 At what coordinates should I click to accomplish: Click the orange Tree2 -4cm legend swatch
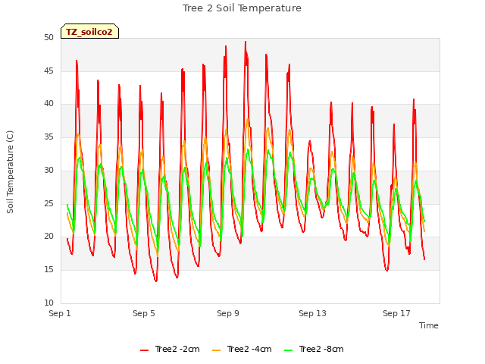(217, 350)
